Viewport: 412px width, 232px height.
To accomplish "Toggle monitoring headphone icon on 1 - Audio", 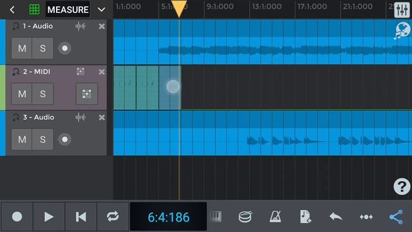I will pos(15,26).
